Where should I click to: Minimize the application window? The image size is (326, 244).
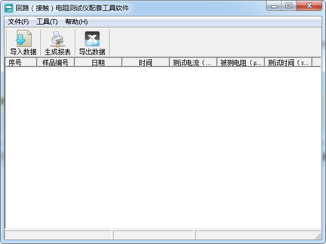[274, 6]
